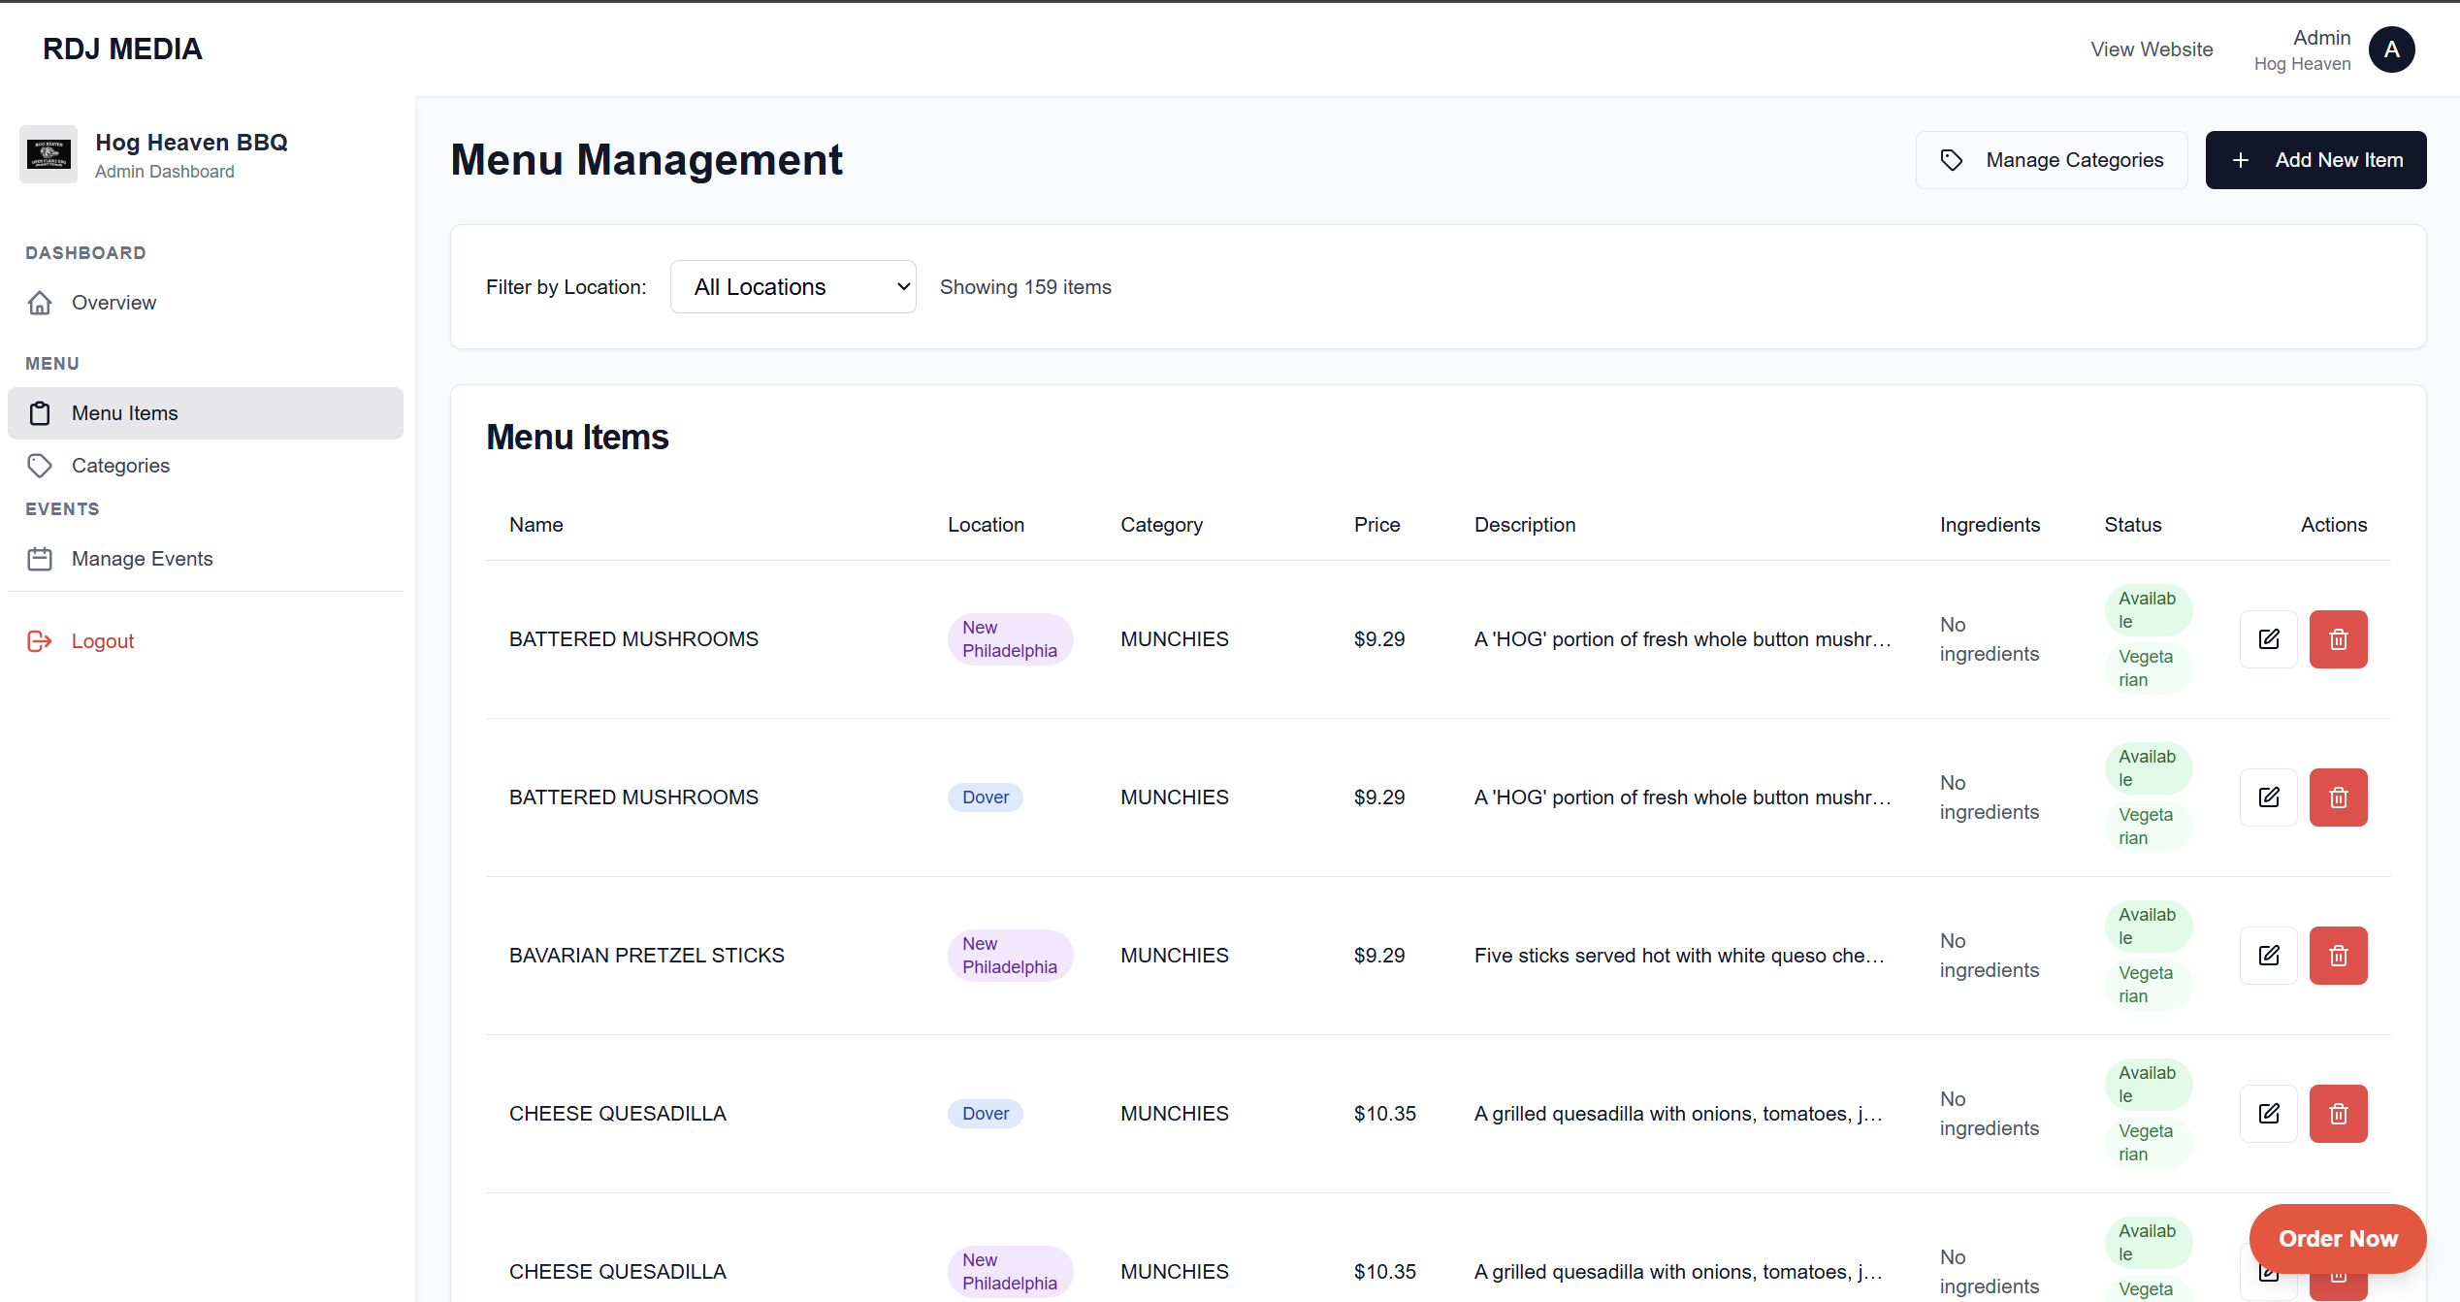Click the red logout arrow icon
This screenshot has width=2460, height=1302.
40,640
